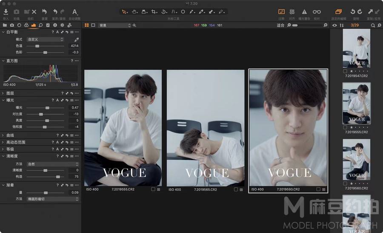383x233 pixels.
Task: Click the Reset (重置) icon
Action: (44, 12)
